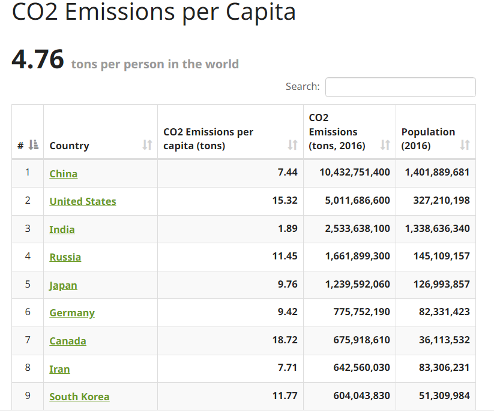The image size is (494, 411).
Task: Select the Japan country link
Action: [x=64, y=285]
